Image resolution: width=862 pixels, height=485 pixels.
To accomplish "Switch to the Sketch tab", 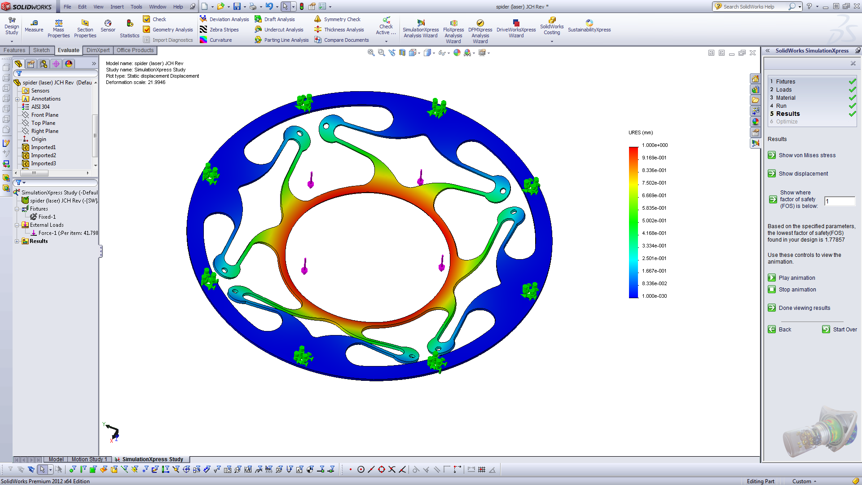I will [41, 50].
